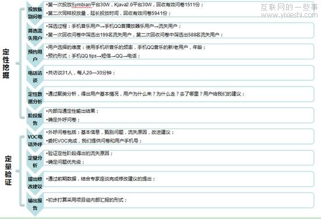Click the 投放甄别问卷 chevron step label
Viewport: 321px width, 219px height.
pos(35,13)
